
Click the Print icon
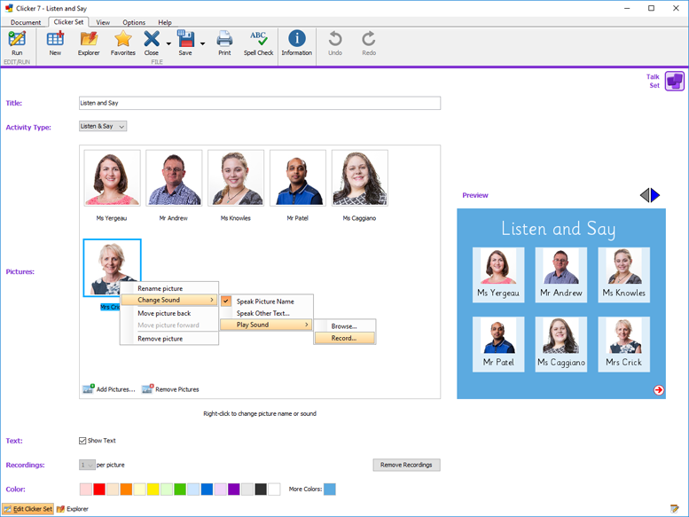point(224,43)
